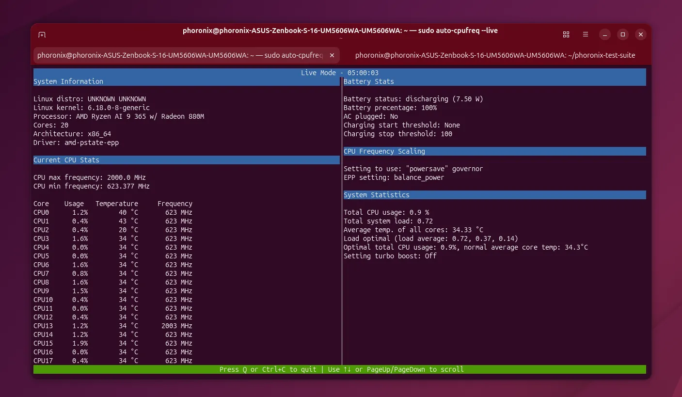Select the sudo auto-cpufreq --live tab
The height and width of the screenshot is (397, 682).
pos(179,55)
